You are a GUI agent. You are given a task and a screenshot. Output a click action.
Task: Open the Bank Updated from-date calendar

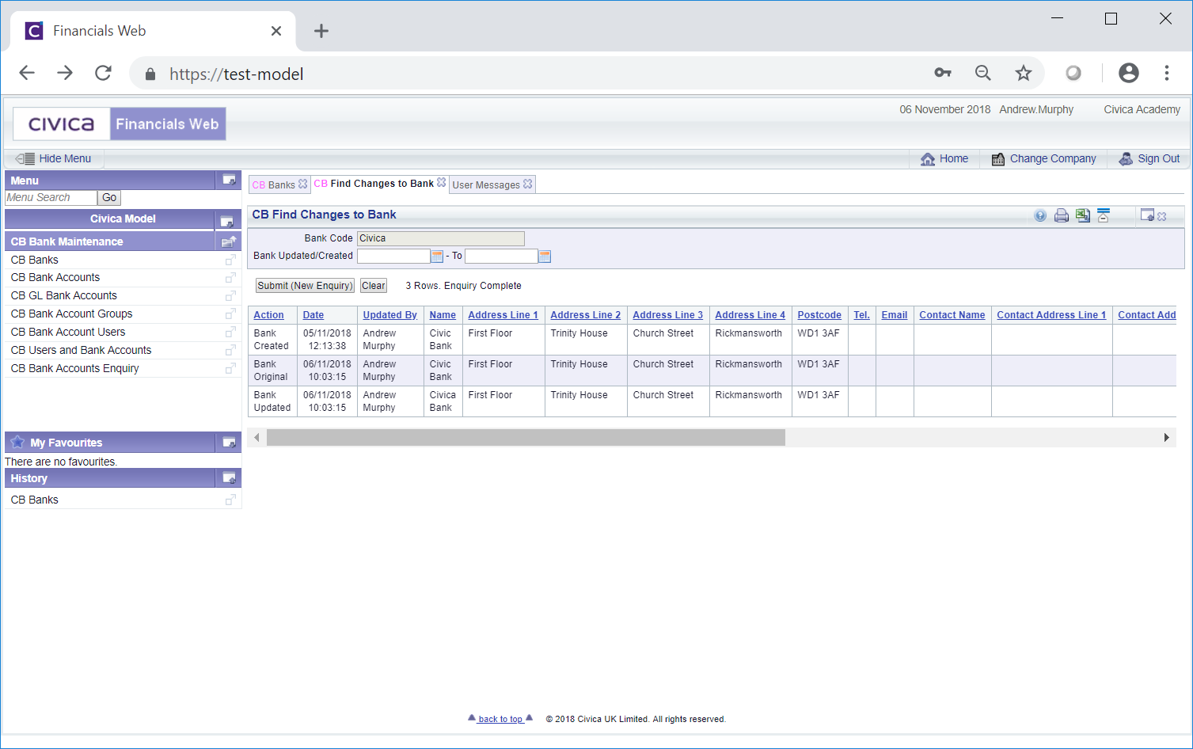click(x=437, y=256)
